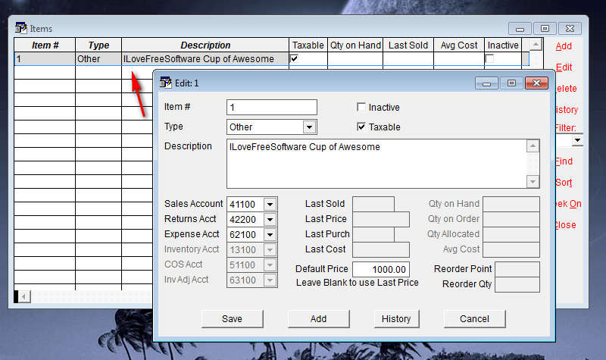Viewport: 606px width, 360px height.
Task: Click the Item # column header
Action: [45, 45]
